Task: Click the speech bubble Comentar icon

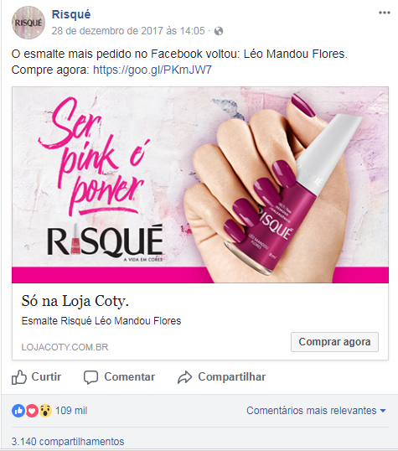Action: (x=90, y=377)
